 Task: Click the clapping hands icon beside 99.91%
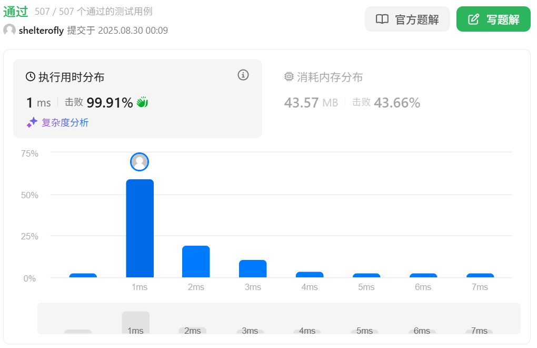pyautogui.click(x=142, y=102)
